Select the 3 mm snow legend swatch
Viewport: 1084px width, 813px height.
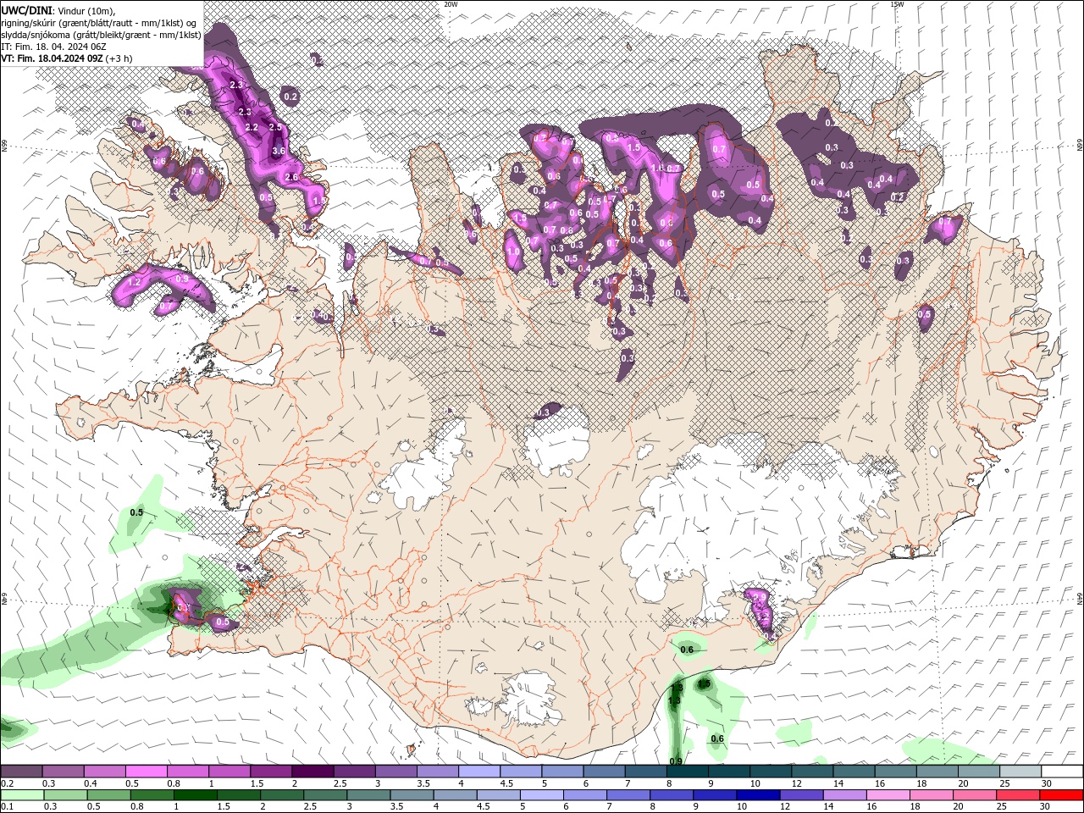395,772
